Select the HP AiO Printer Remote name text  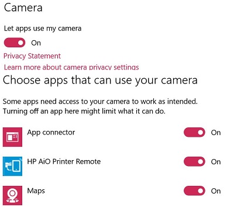(64, 161)
